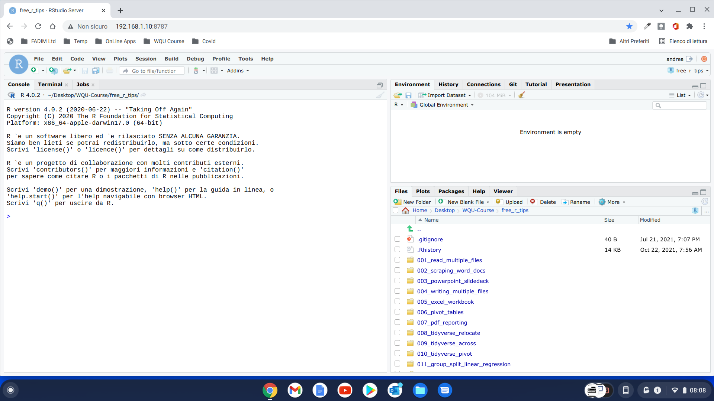Check the box beside 005_excel_workbook folder

point(397,301)
